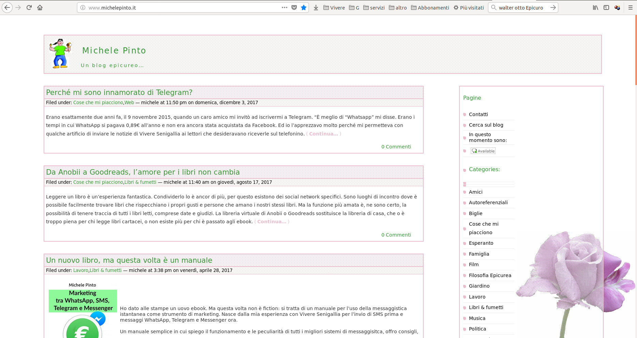Click the multicolored extension icon
This screenshot has height=338, width=637.
click(617, 7)
